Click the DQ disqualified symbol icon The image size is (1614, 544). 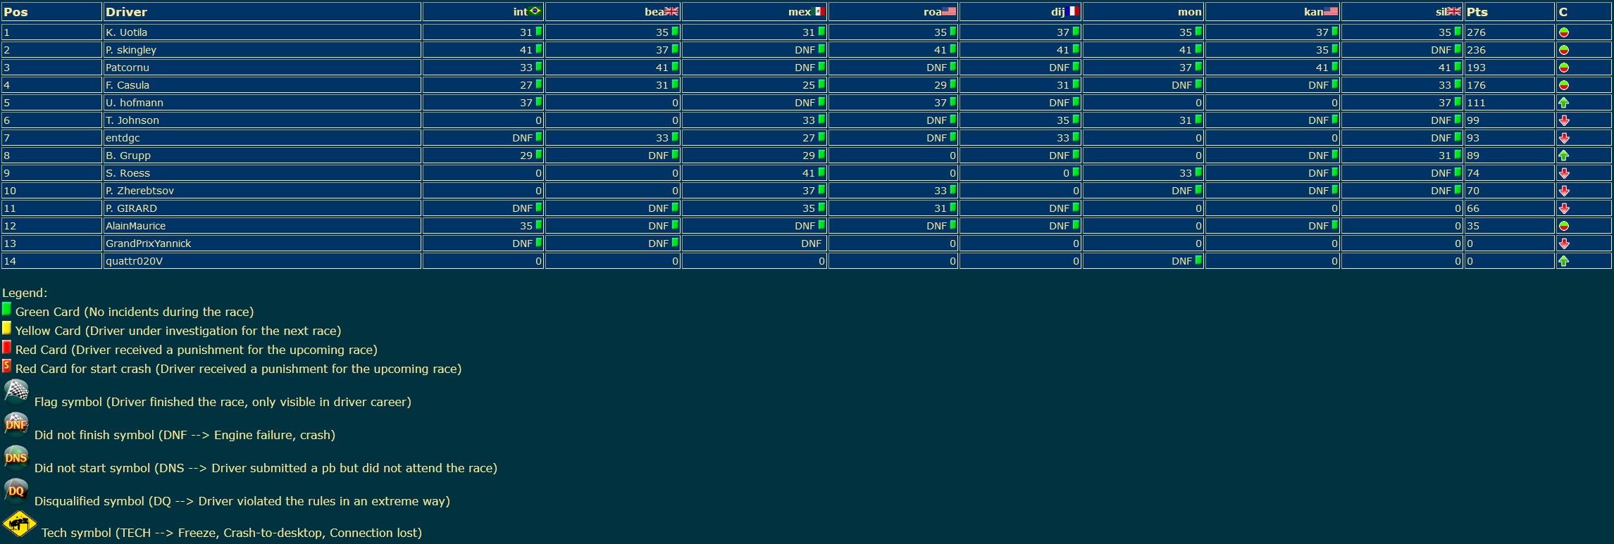pyautogui.click(x=16, y=491)
